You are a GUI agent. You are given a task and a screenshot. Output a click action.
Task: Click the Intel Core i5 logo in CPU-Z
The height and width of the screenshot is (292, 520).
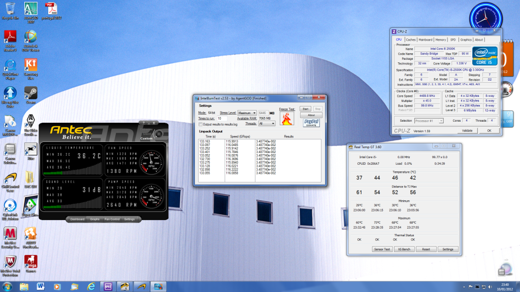point(485,56)
